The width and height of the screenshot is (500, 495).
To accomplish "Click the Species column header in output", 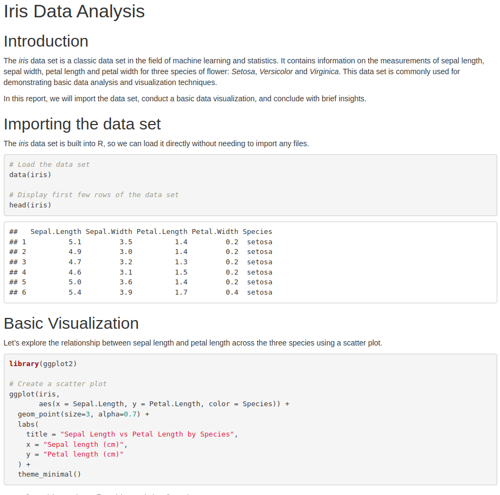I will point(258,232).
